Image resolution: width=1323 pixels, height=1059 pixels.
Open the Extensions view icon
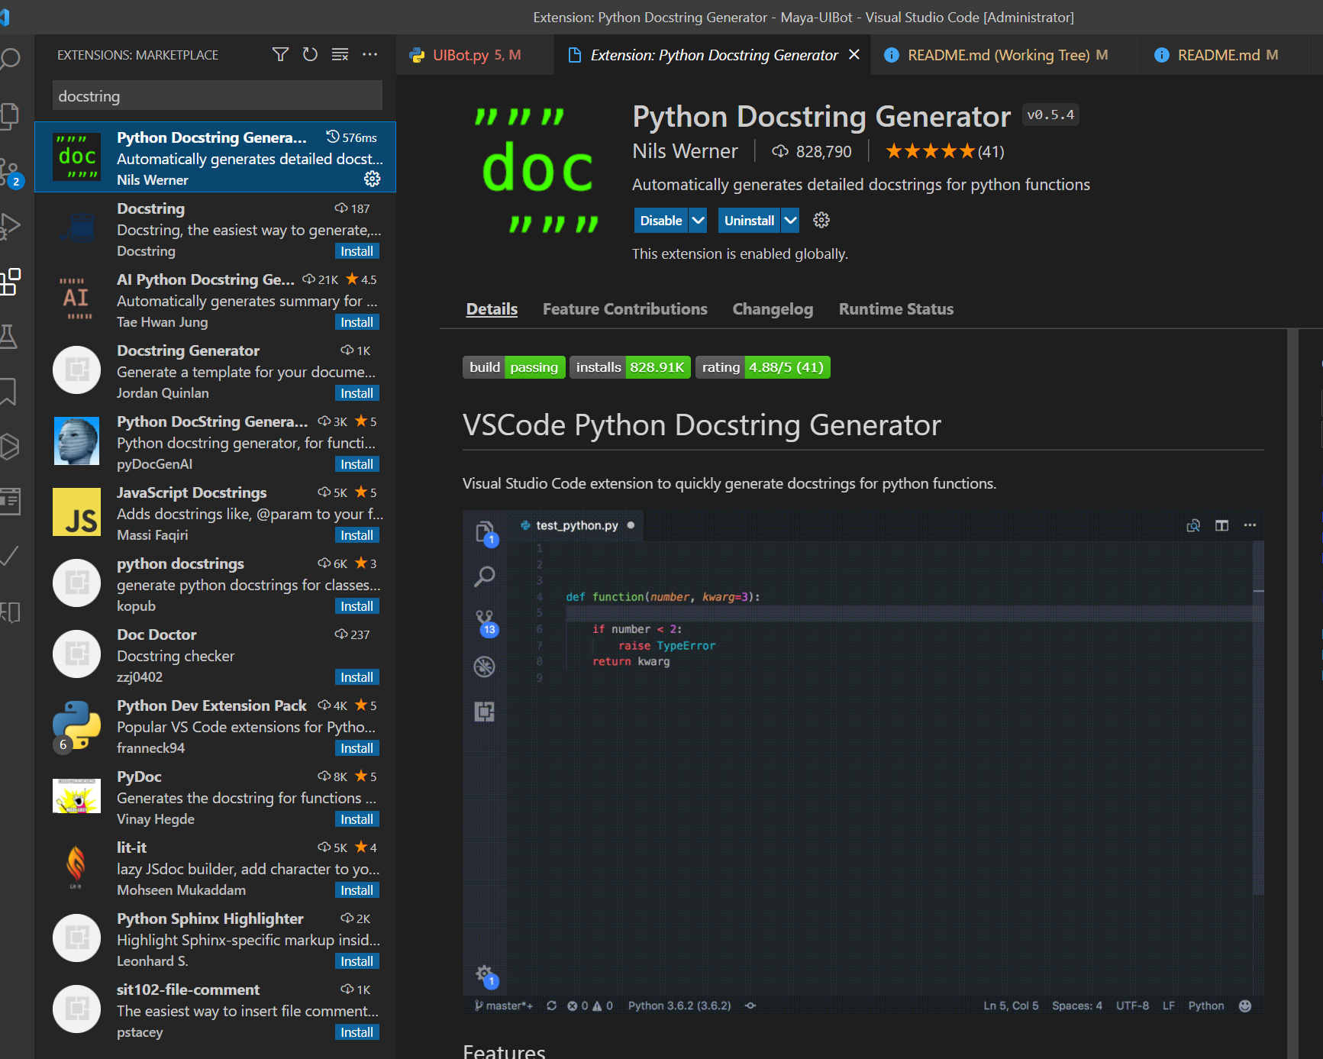coord(9,282)
